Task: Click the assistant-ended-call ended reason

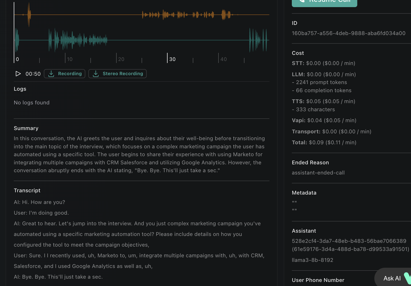Action: pyautogui.click(x=318, y=173)
